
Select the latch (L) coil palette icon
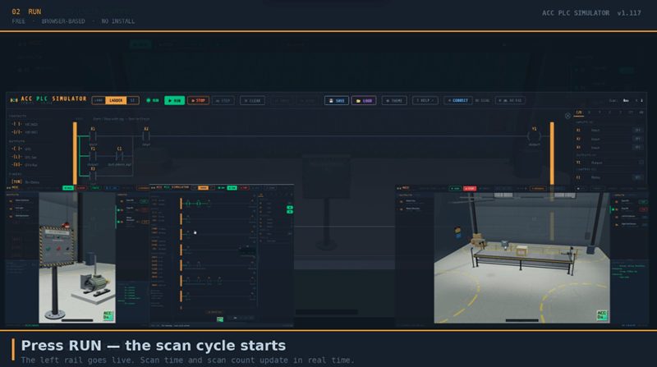point(16,157)
